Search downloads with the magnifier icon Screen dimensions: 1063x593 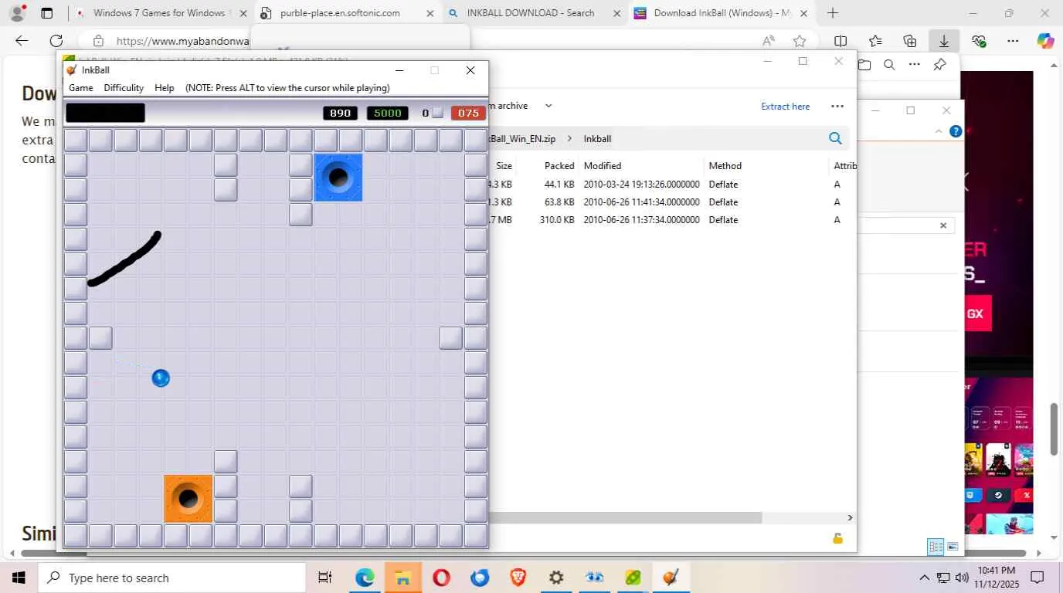889,65
